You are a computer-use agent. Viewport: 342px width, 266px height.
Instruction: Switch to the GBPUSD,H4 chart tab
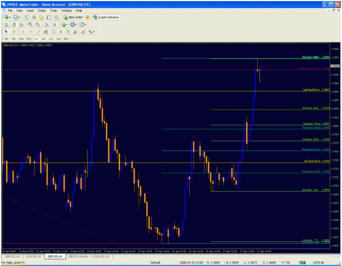pos(13,257)
